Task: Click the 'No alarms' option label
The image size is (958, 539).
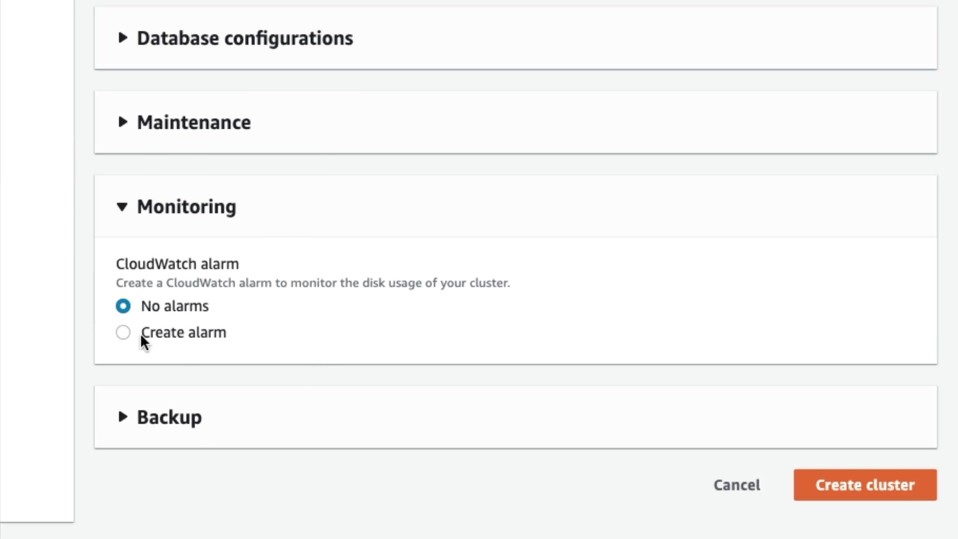Action: click(175, 306)
